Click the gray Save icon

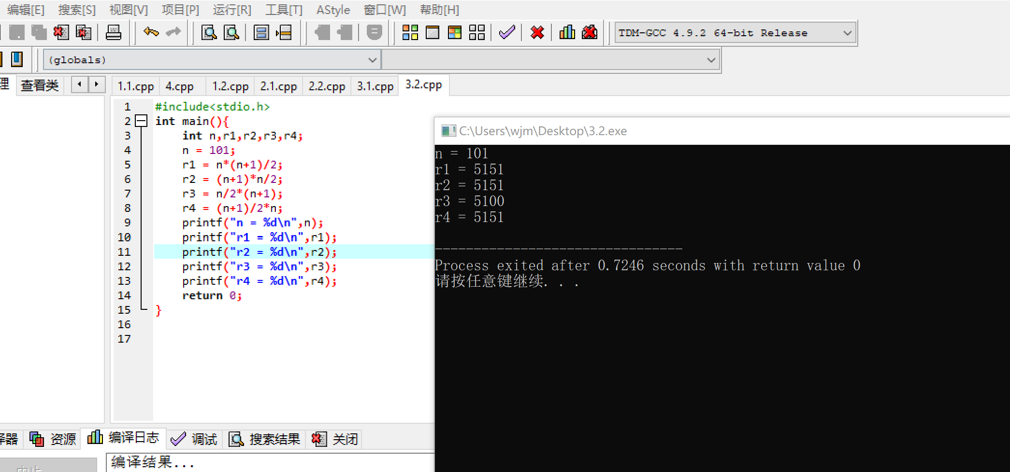point(17,33)
